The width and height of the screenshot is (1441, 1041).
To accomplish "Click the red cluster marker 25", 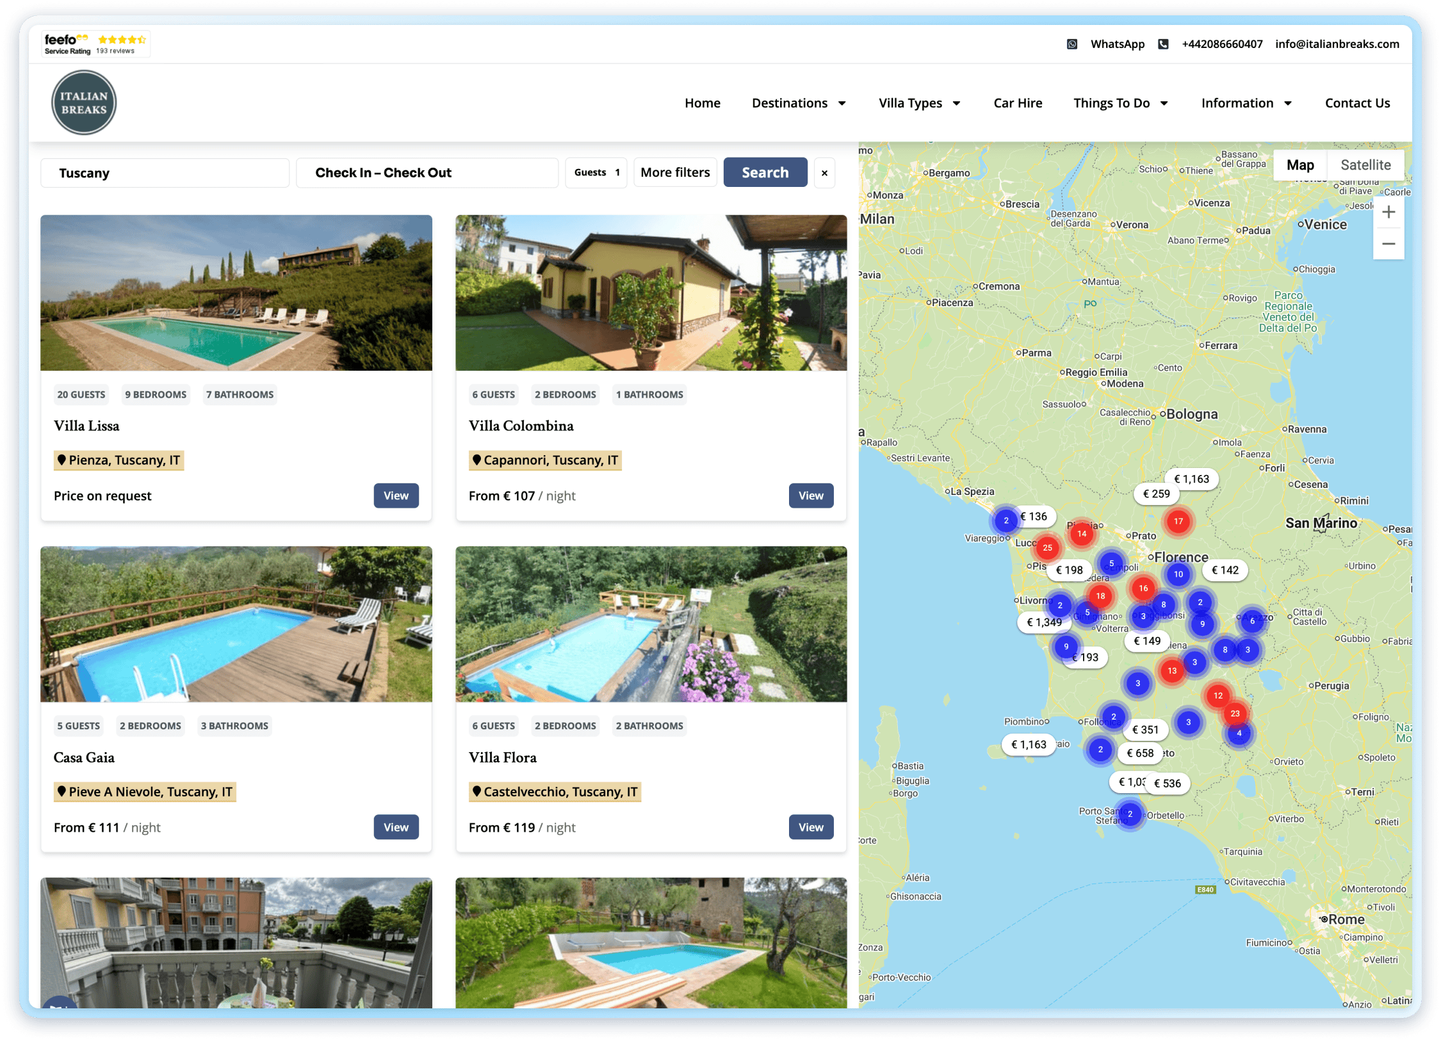I will (x=1047, y=547).
